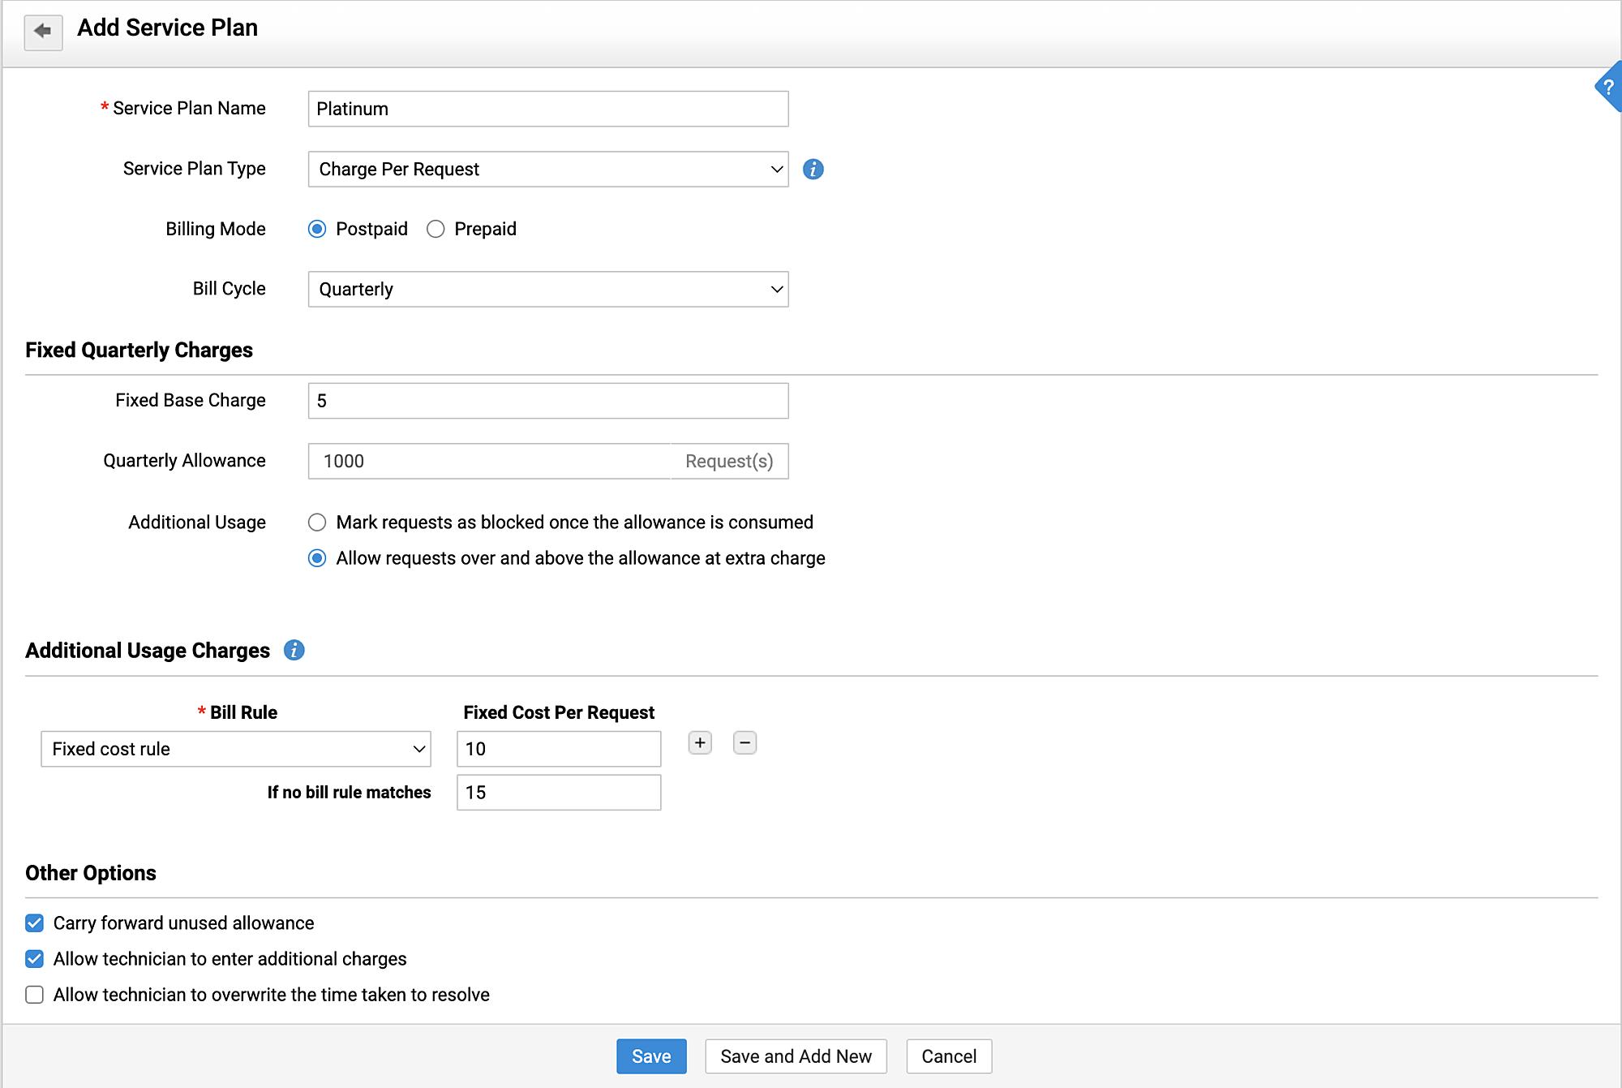Toggle Allow technician to enter additional charges
The width and height of the screenshot is (1622, 1088).
pyautogui.click(x=34, y=959)
